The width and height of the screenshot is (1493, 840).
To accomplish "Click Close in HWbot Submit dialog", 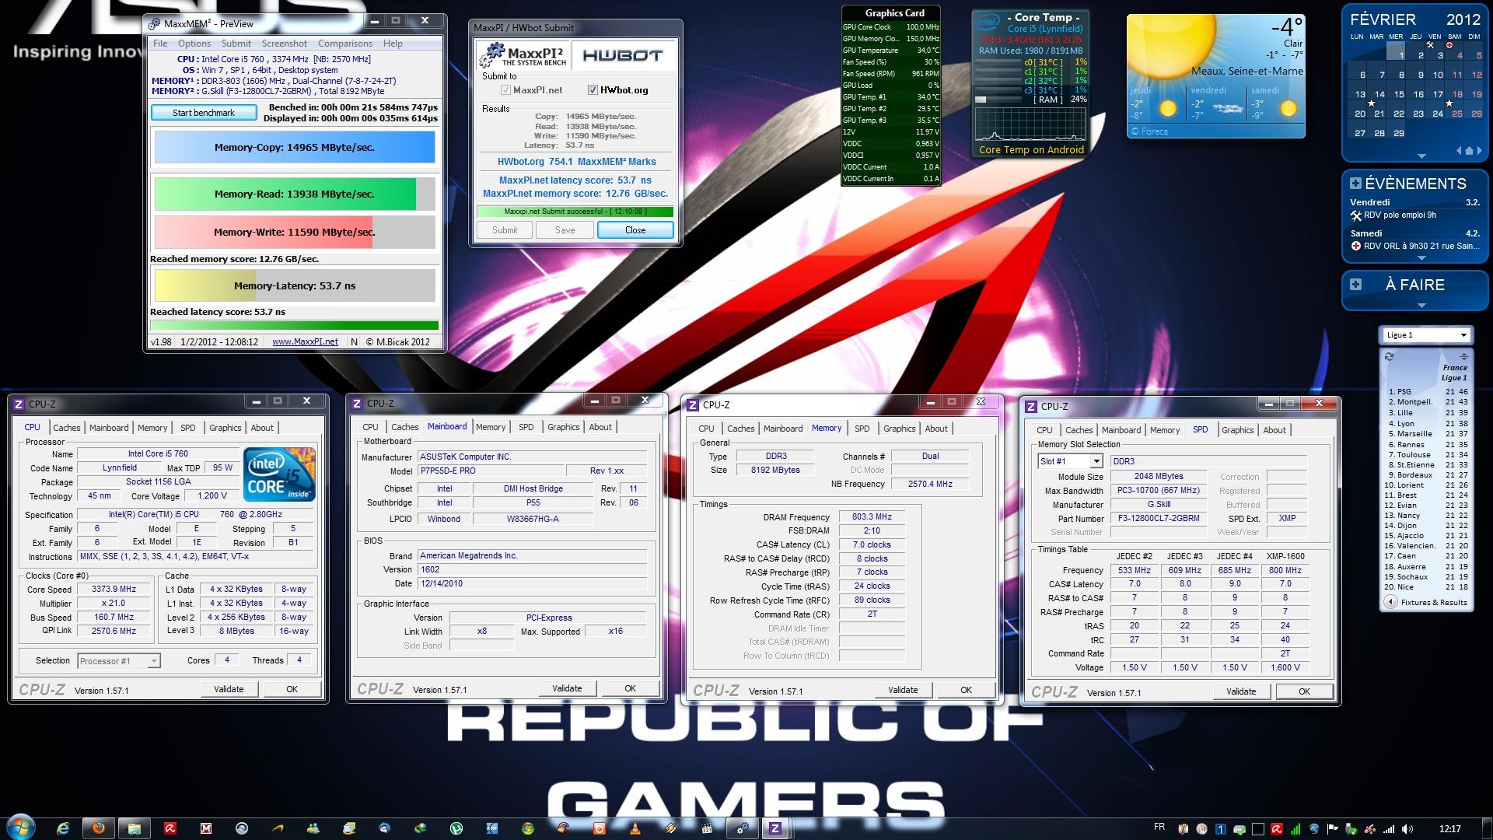I will coord(635,230).
